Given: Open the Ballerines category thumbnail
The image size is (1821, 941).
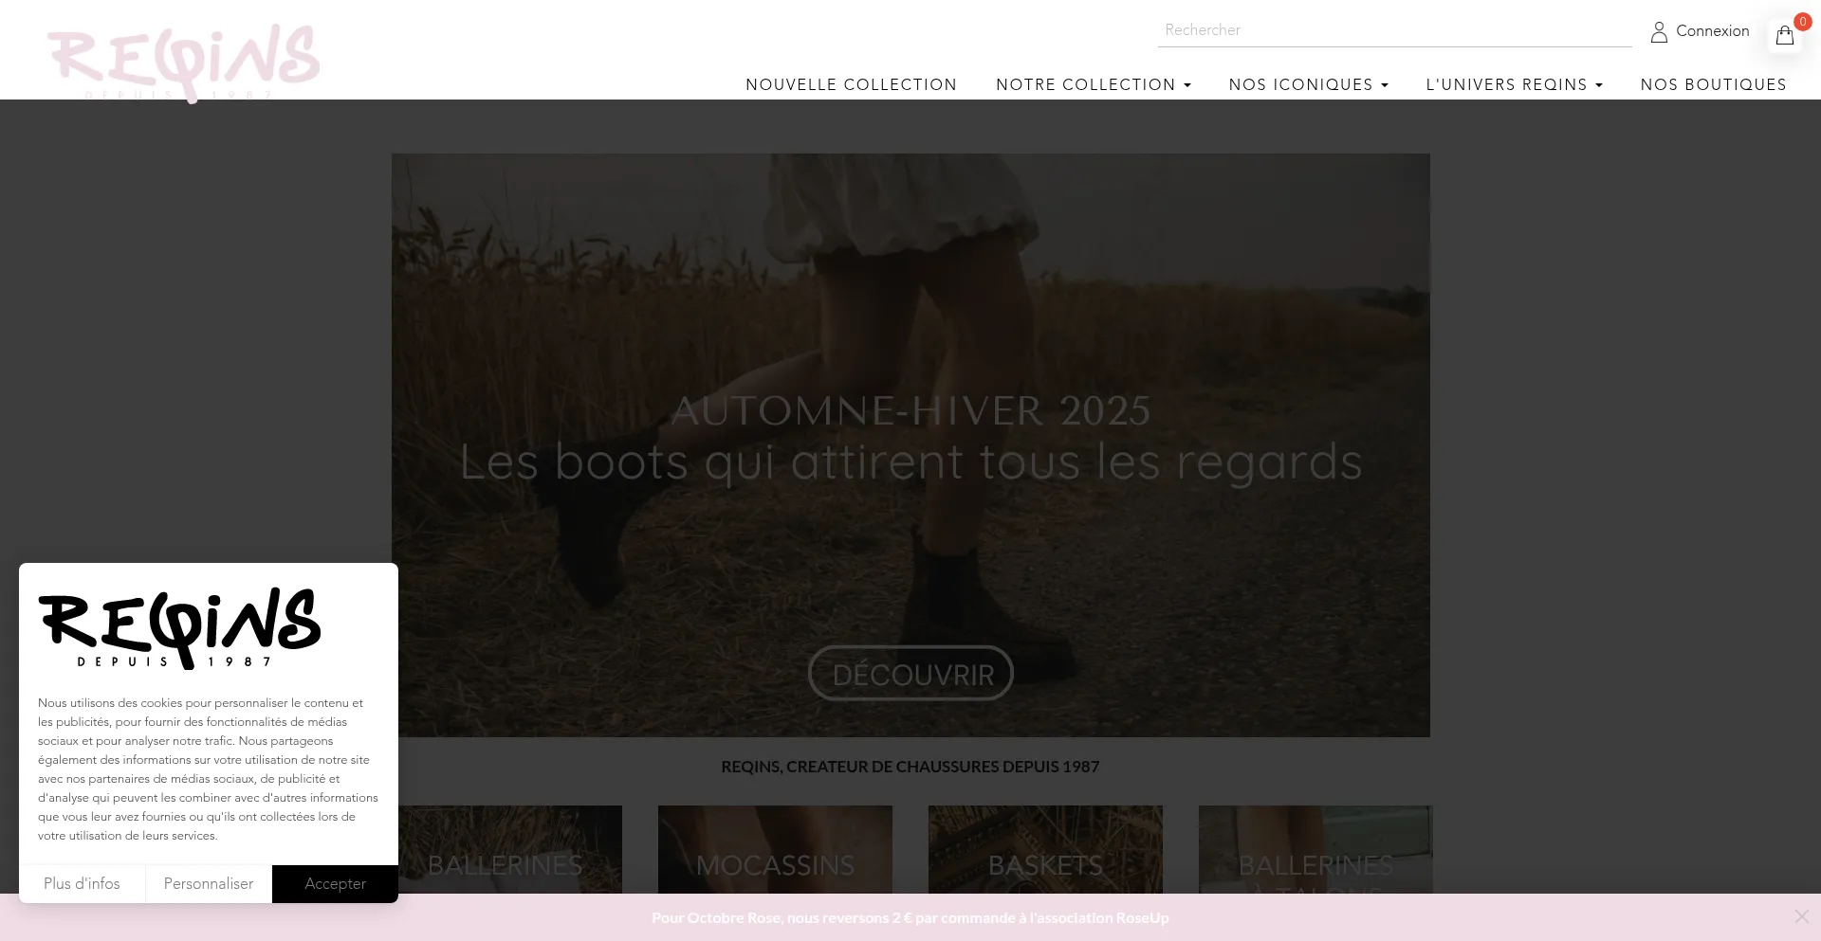Looking at the screenshot, I should pos(509,850).
